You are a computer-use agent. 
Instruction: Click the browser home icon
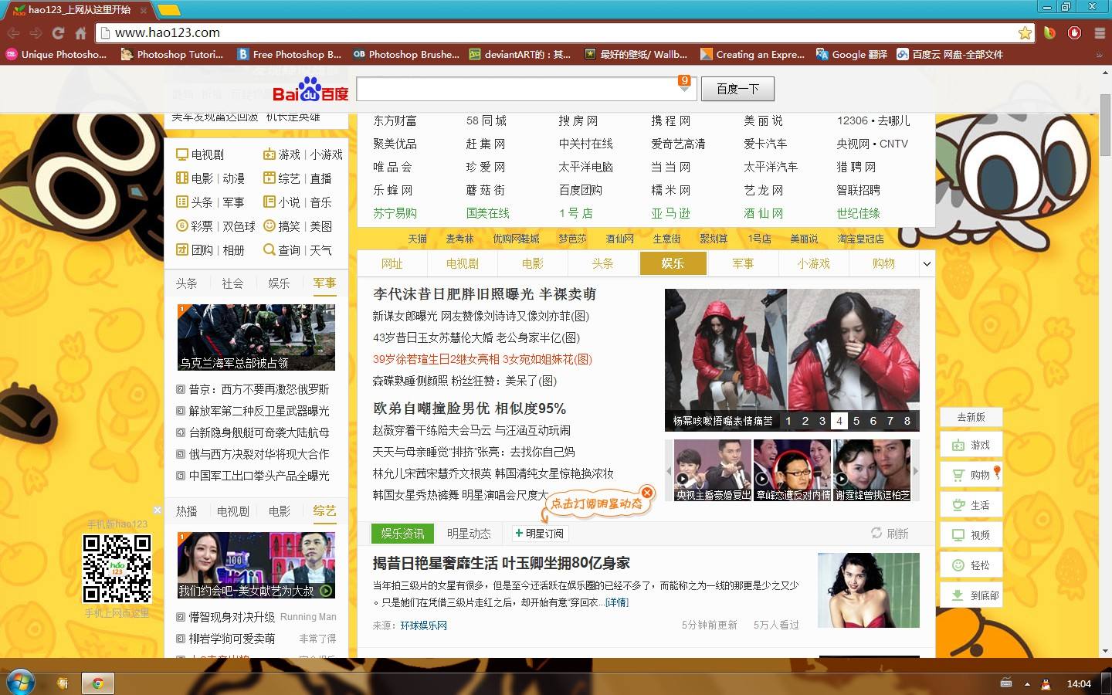tap(80, 33)
